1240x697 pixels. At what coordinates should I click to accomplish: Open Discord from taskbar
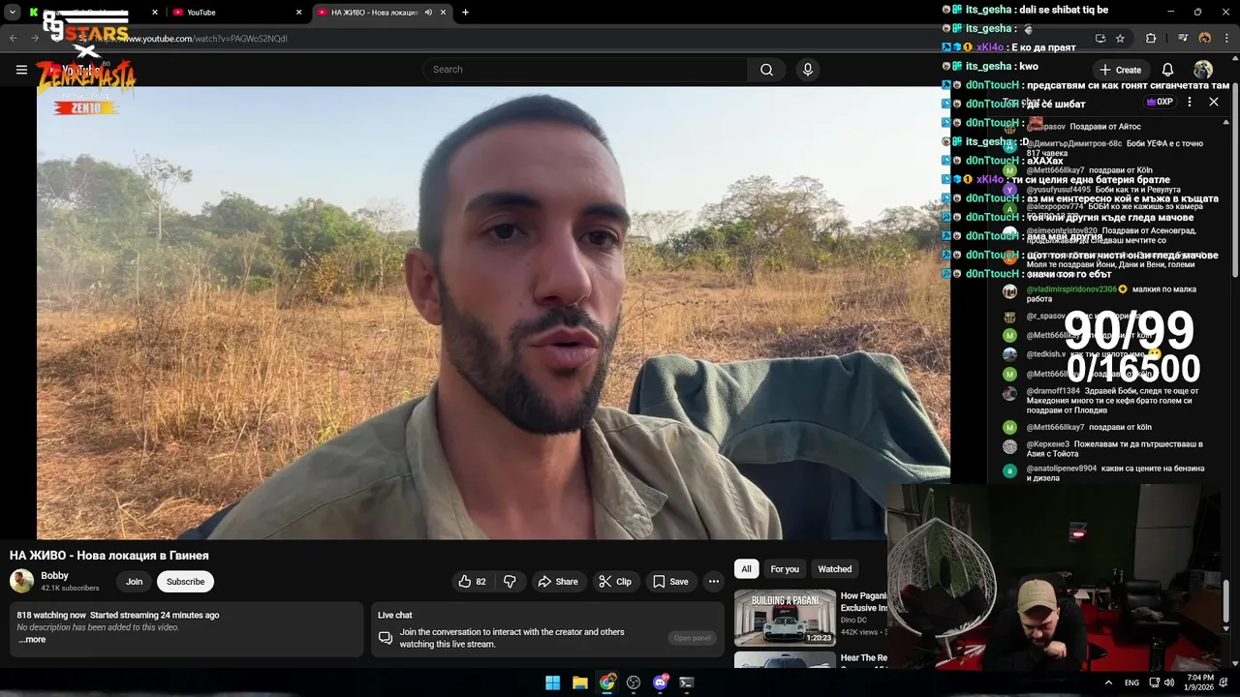(661, 682)
